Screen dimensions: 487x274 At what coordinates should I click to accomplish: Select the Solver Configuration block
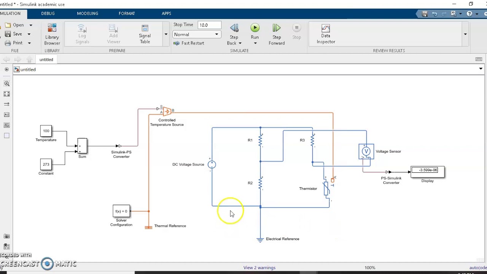[121, 211]
